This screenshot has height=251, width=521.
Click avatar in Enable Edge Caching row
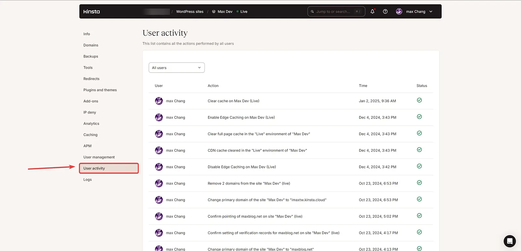[159, 117]
